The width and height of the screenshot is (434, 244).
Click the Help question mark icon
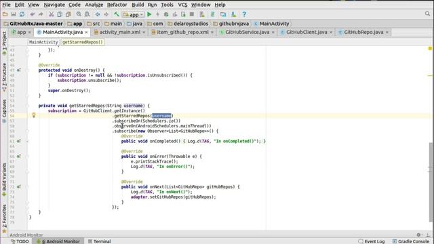[x=244, y=14]
